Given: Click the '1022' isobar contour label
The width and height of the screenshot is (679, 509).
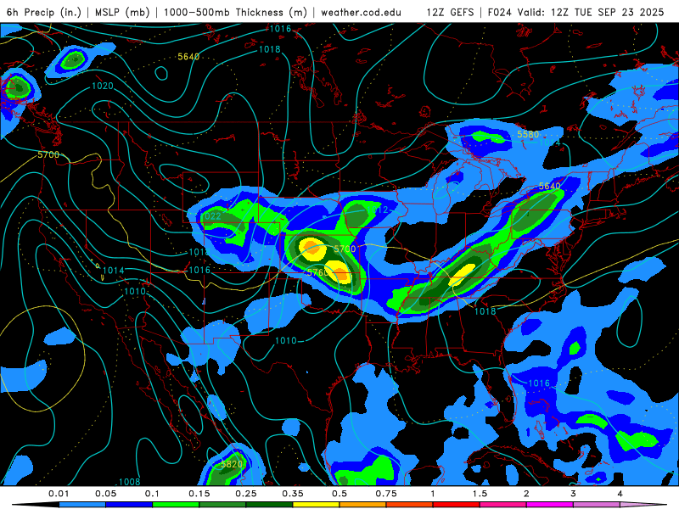Looking at the screenshot, I should click(x=211, y=215).
